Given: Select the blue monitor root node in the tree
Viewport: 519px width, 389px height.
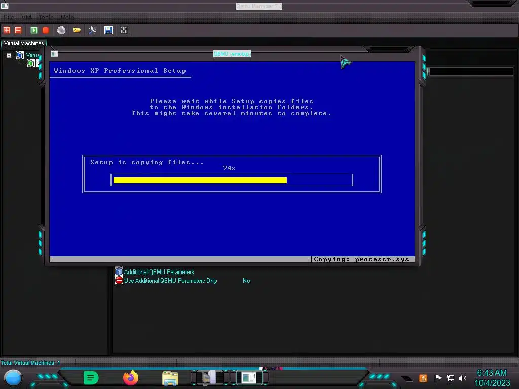Looking at the screenshot, I should click(x=20, y=55).
